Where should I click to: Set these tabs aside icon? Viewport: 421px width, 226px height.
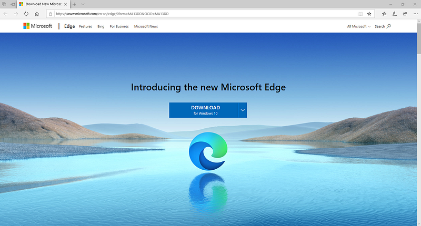click(13, 4)
